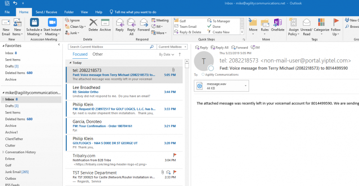Open the Categorize color menu
359x186 pixels.
pyautogui.click(x=321, y=27)
